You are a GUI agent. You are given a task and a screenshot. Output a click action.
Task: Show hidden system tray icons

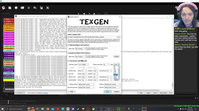178,109
